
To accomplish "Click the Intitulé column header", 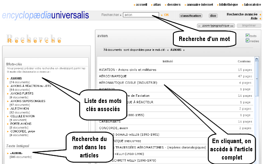I will pos(168,61).
